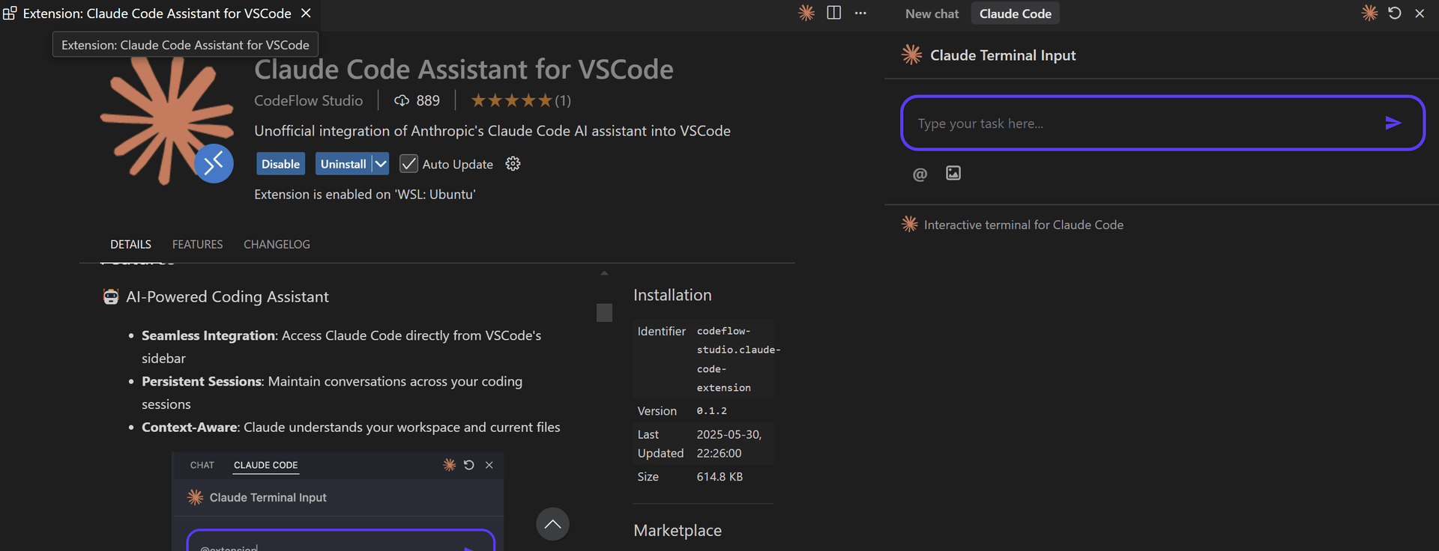Split the editor to the right

click(x=833, y=13)
